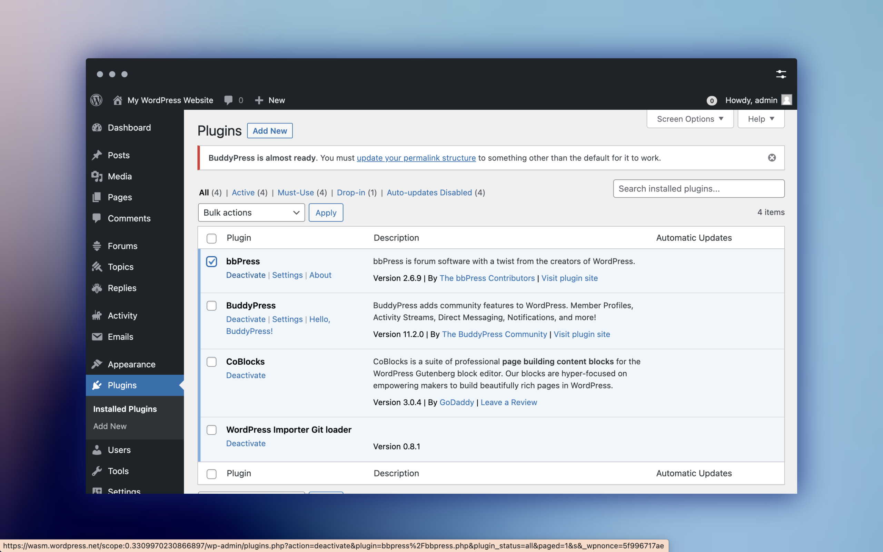Toggle the select-all checkbox in table header
This screenshot has height=552, width=883.
pyautogui.click(x=212, y=238)
